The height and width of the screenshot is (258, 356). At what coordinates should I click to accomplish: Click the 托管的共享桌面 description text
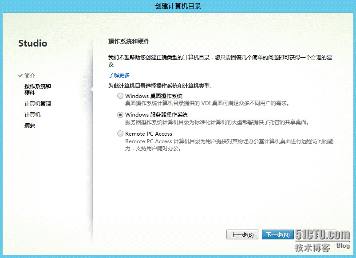coord(217,122)
